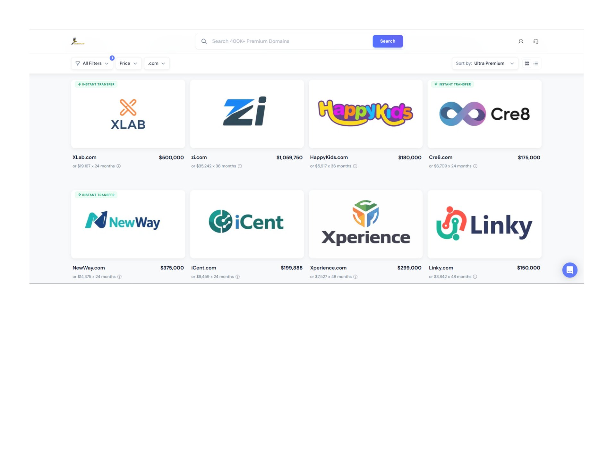Switch to grid view layout
The height and width of the screenshot is (476, 616).
tap(527, 64)
